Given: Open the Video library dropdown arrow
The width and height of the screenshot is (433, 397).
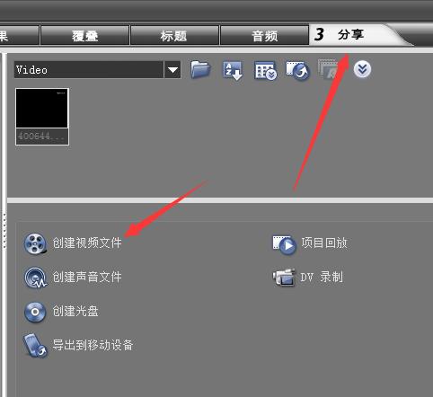Looking at the screenshot, I should [x=172, y=70].
